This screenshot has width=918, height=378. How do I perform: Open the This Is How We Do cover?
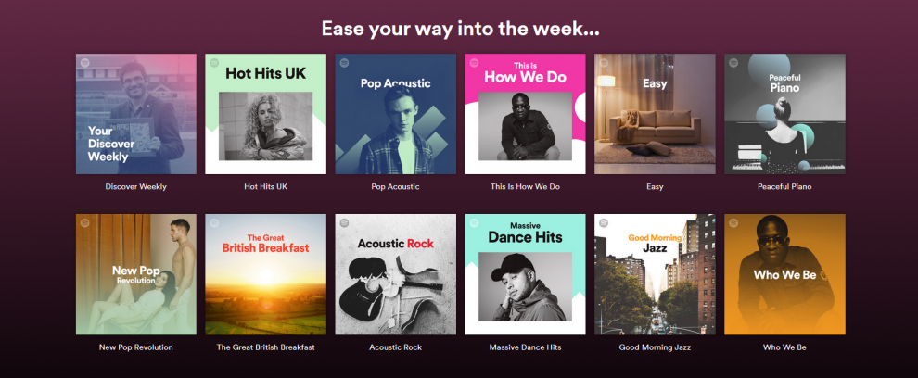[x=525, y=114]
